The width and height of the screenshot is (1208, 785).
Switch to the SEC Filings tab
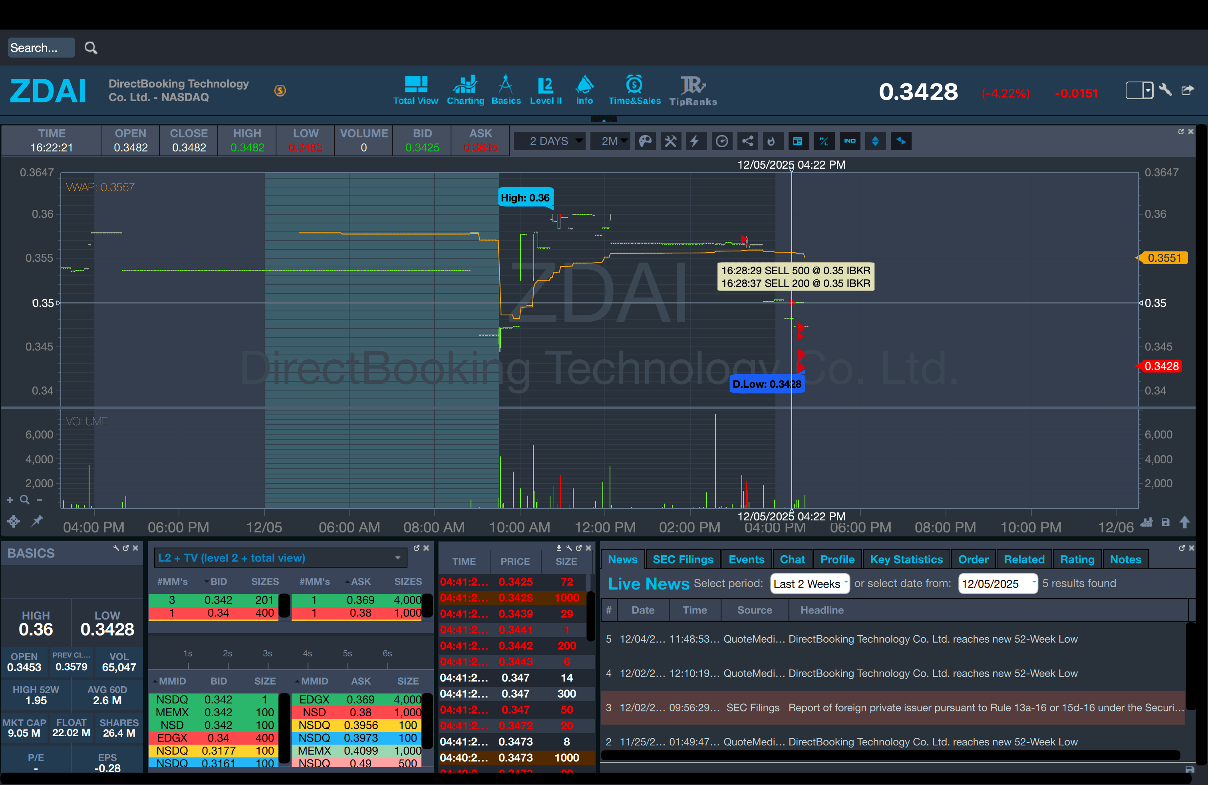(x=682, y=560)
